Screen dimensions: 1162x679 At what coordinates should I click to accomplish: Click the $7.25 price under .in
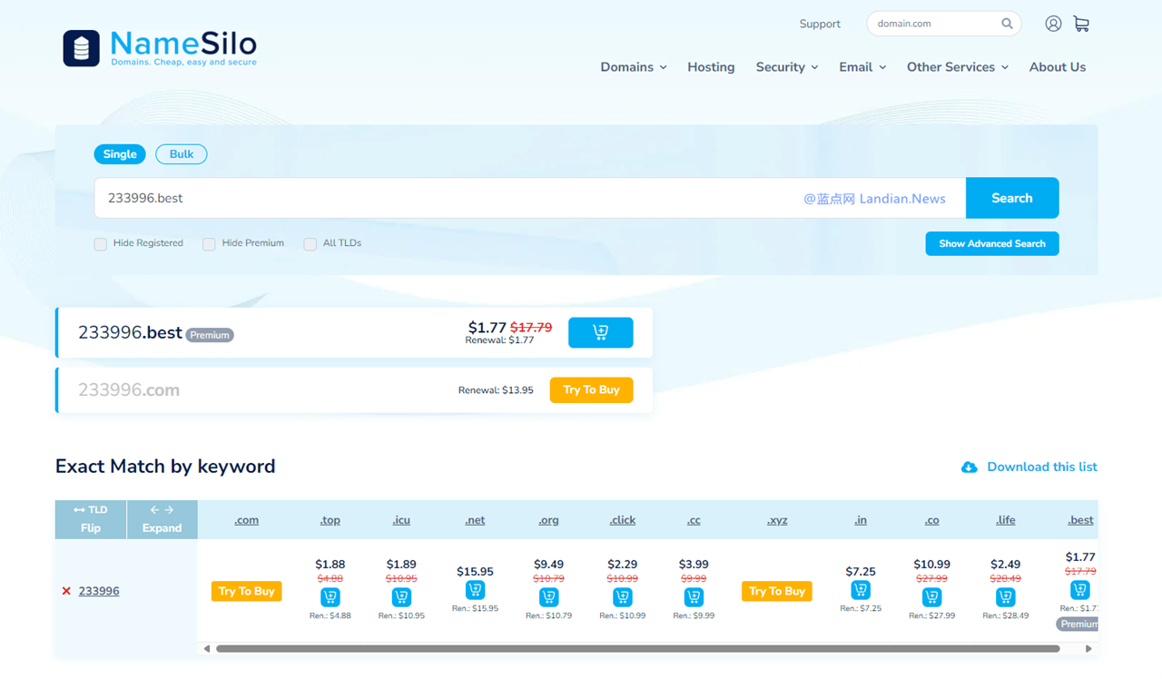[x=861, y=571]
